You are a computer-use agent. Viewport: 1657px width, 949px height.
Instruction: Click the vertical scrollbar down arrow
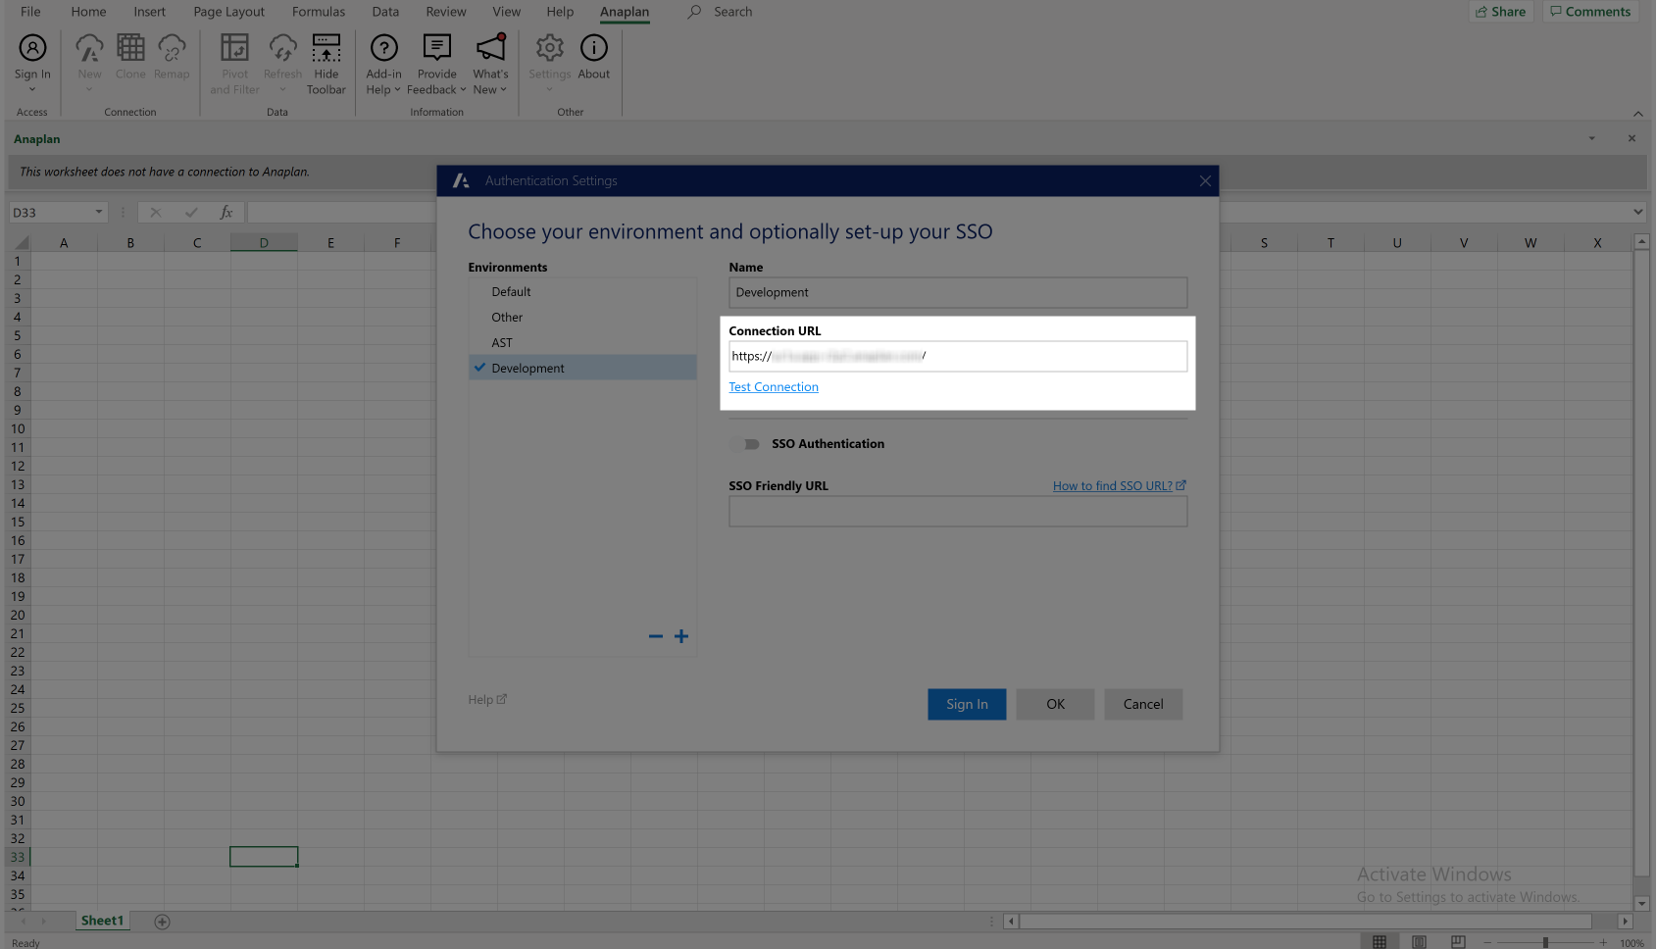click(x=1641, y=903)
